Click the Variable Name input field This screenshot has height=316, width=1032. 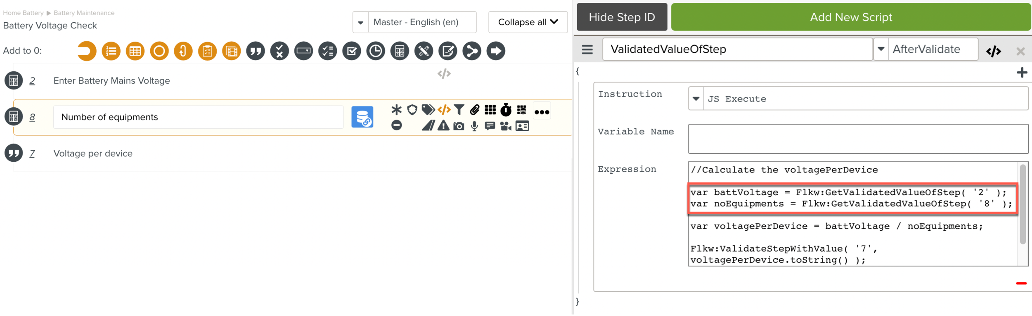[x=858, y=139]
